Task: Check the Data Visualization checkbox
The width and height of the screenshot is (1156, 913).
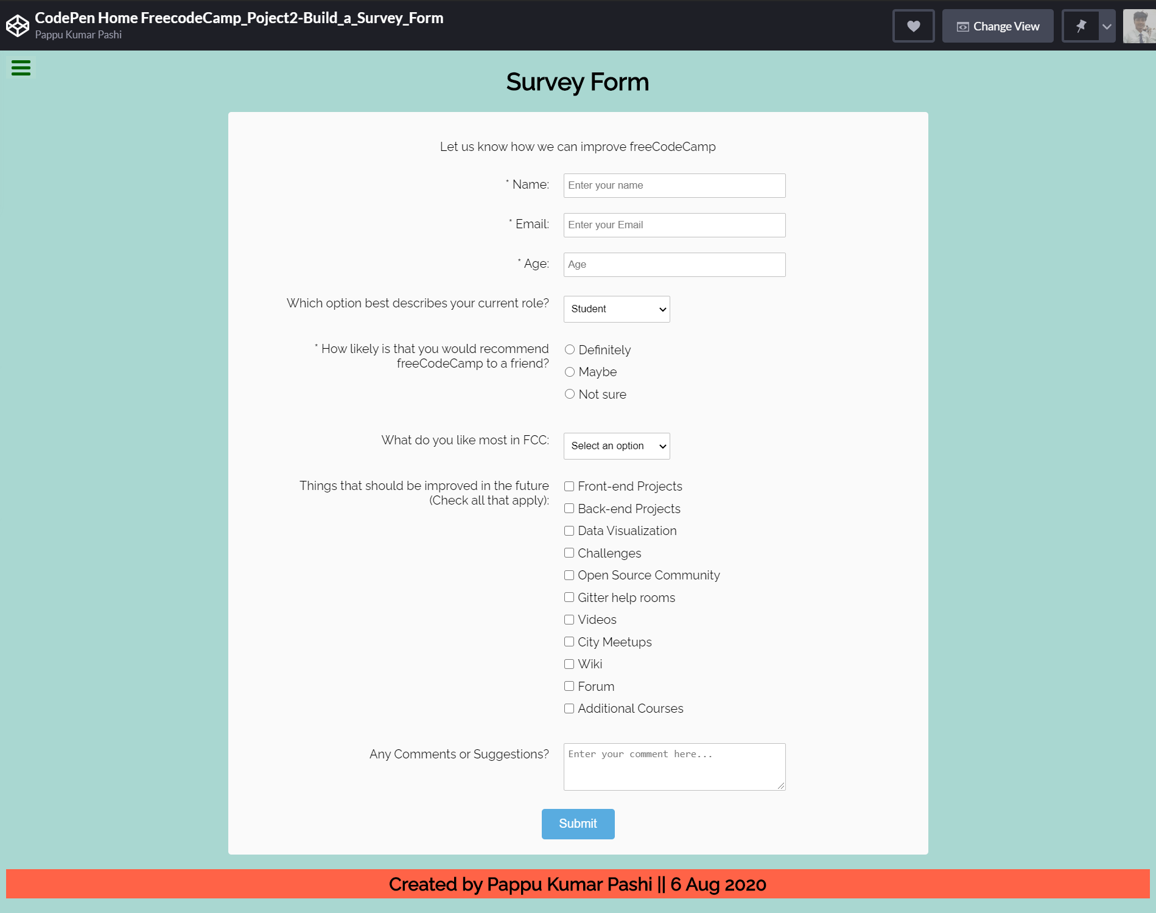Action: [x=569, y=531]
